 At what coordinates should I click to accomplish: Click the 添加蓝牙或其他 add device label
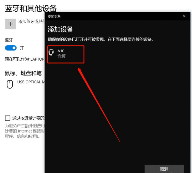[31, 22]
